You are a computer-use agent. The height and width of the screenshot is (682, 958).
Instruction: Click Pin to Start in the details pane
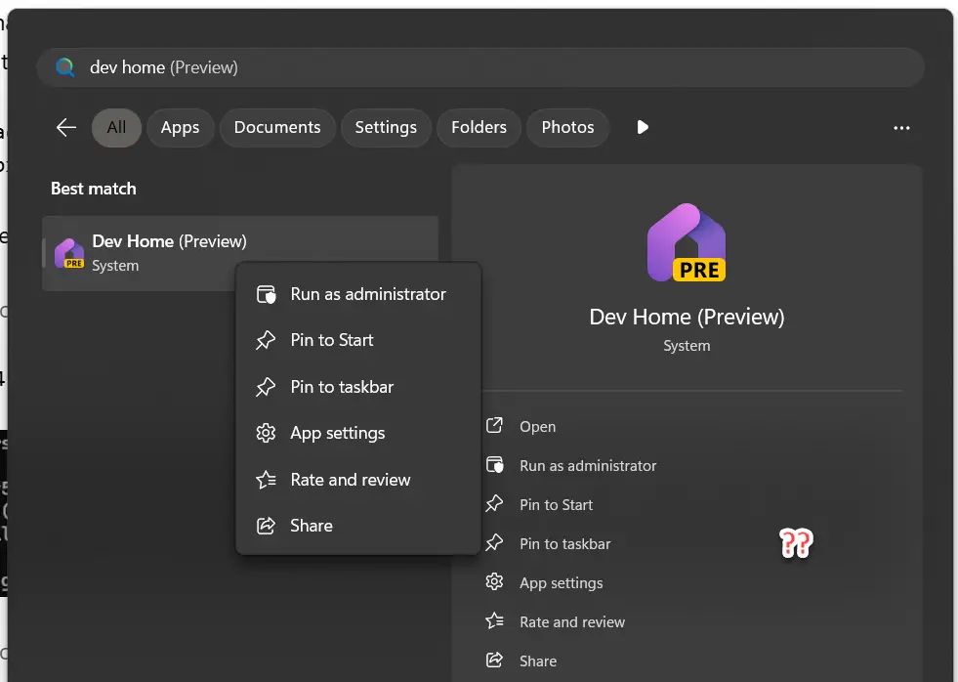point(556,505)
